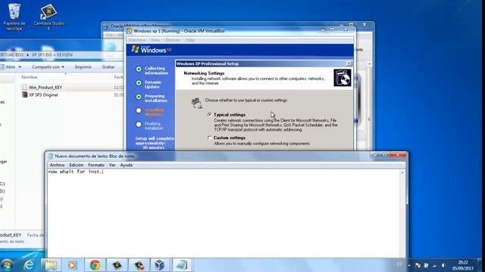The image size is (485, 272).
Task: Open the Abrir dropdown arrow in Explorer toolbar
Action: click(x=20, y=67)
